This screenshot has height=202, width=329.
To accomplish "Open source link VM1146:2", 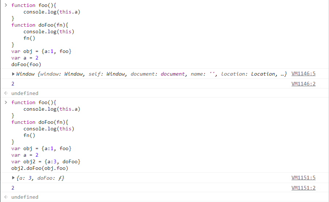I will point(303,84).
